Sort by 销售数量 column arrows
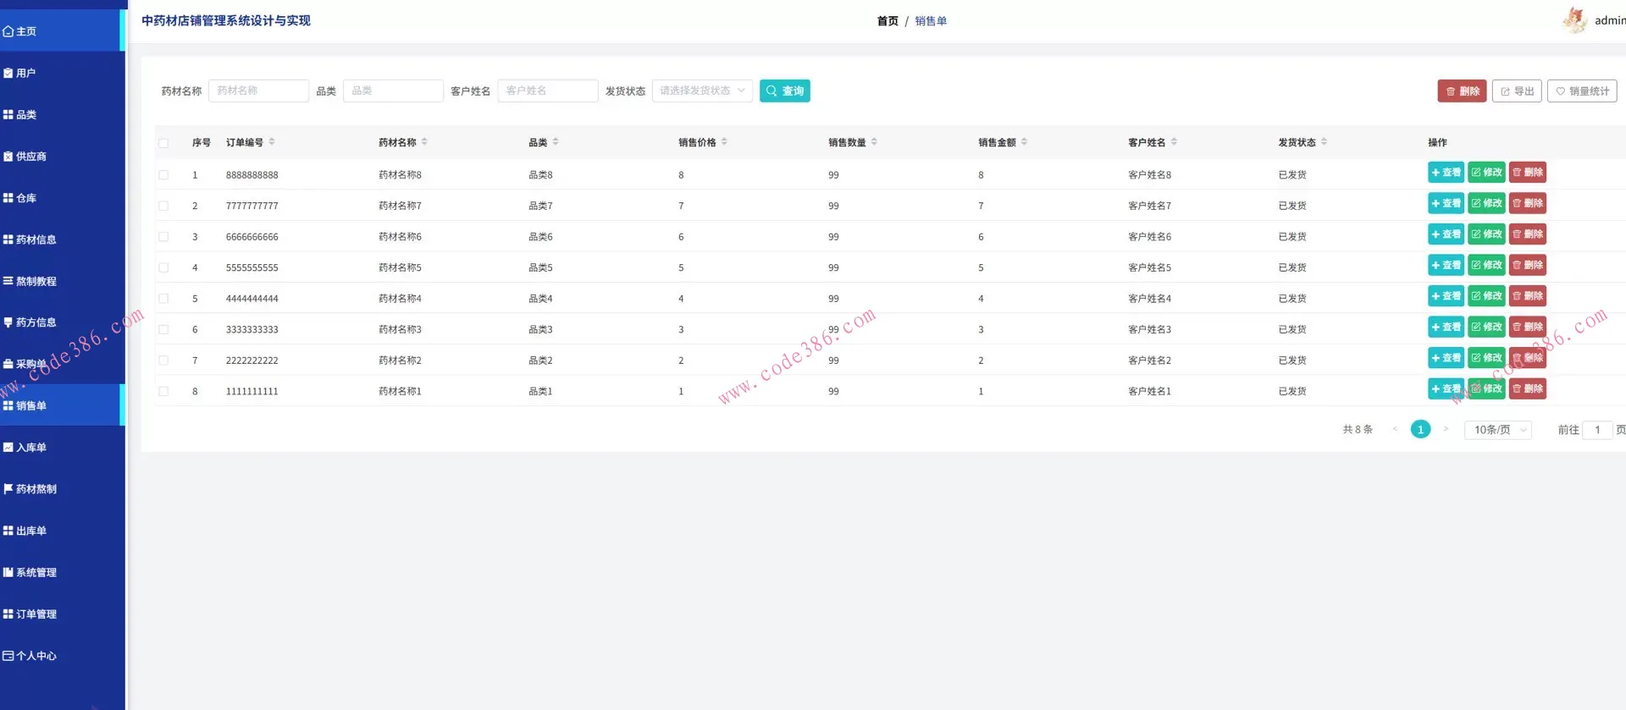Screen dimensions: 1626x710 coord(874,142)
